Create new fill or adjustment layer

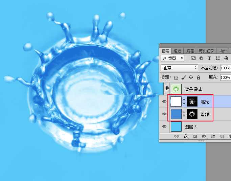pos(204,137)
